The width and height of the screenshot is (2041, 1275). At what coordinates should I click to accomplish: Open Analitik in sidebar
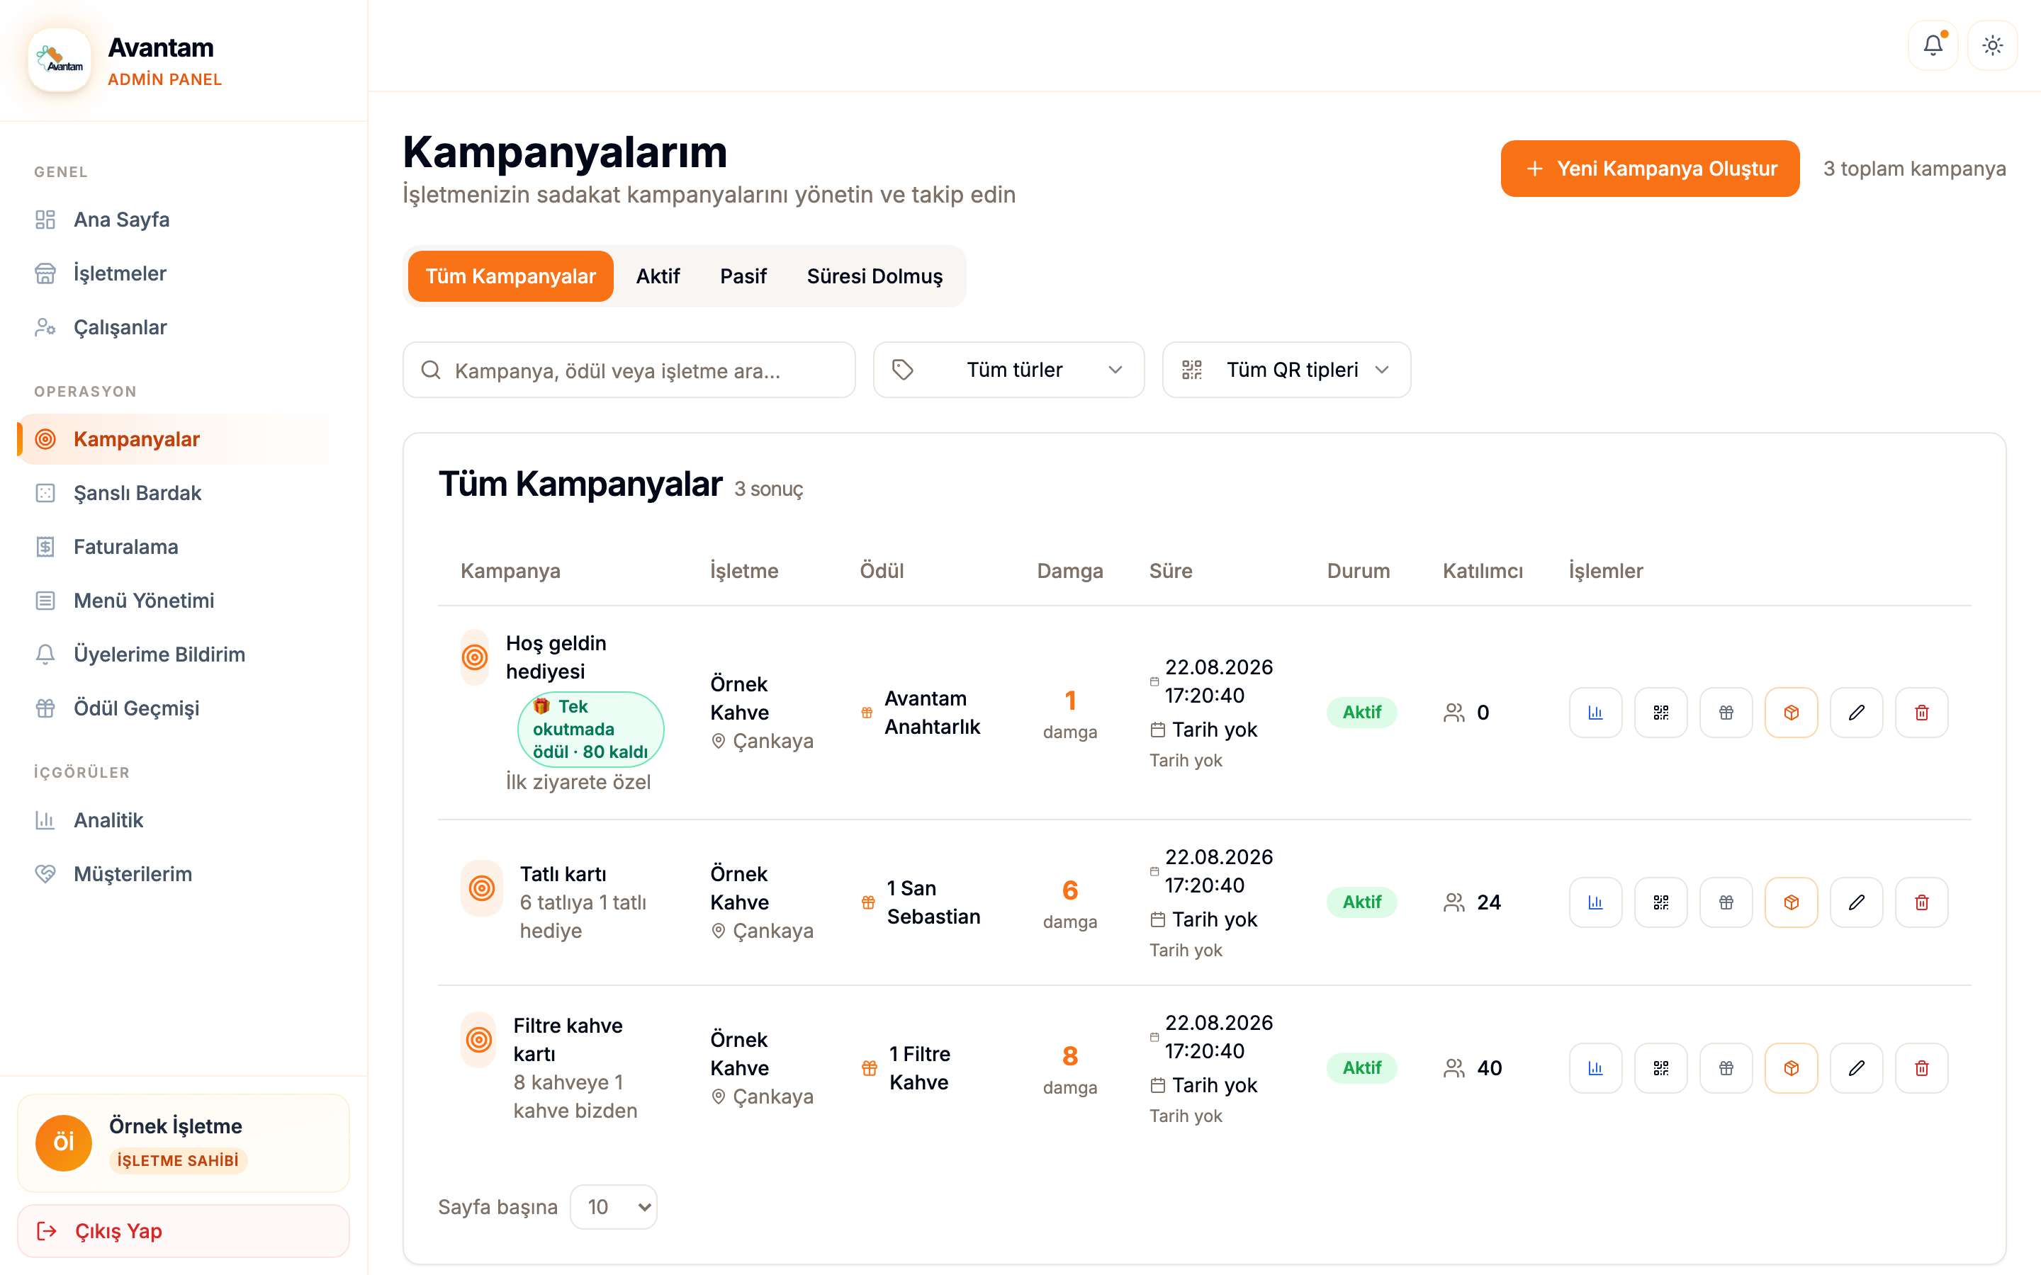(174, 820)
